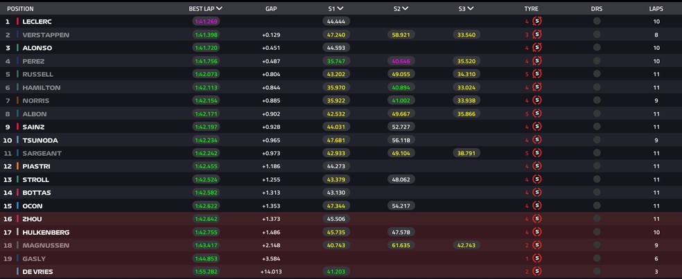Open the S3 sector column dropdown
The height and width of the screenshot is (279, 682).
click(x=470, y=9)
